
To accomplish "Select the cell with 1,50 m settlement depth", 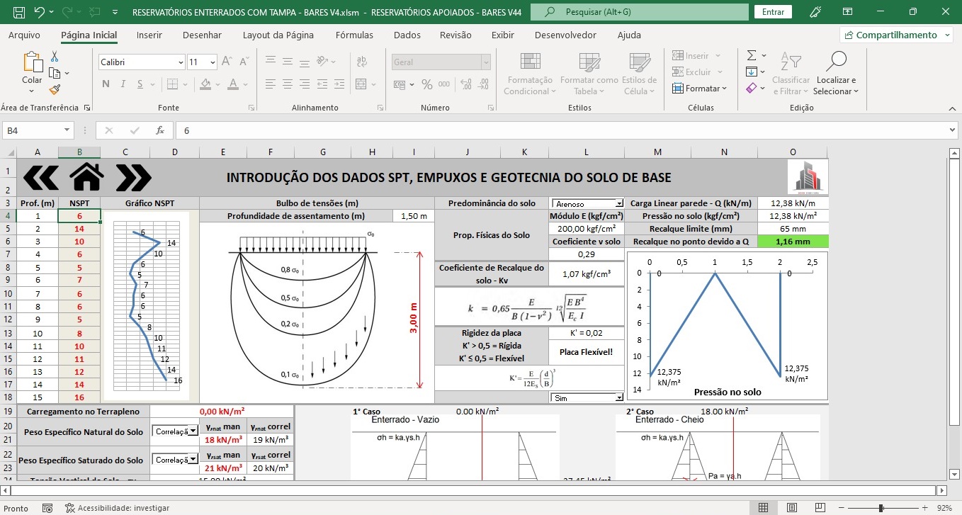I will click(x=414, y=216).
